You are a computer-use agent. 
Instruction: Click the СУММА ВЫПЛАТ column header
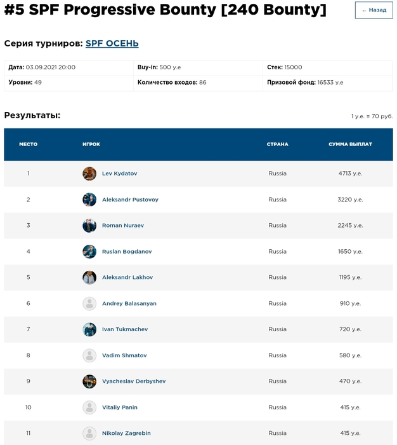(x=350, y=144)
